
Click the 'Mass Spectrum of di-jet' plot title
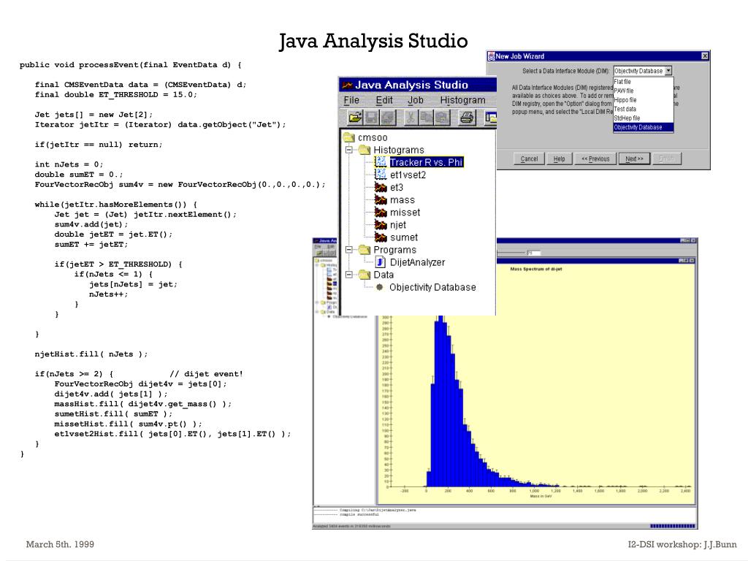coord(535,269)
